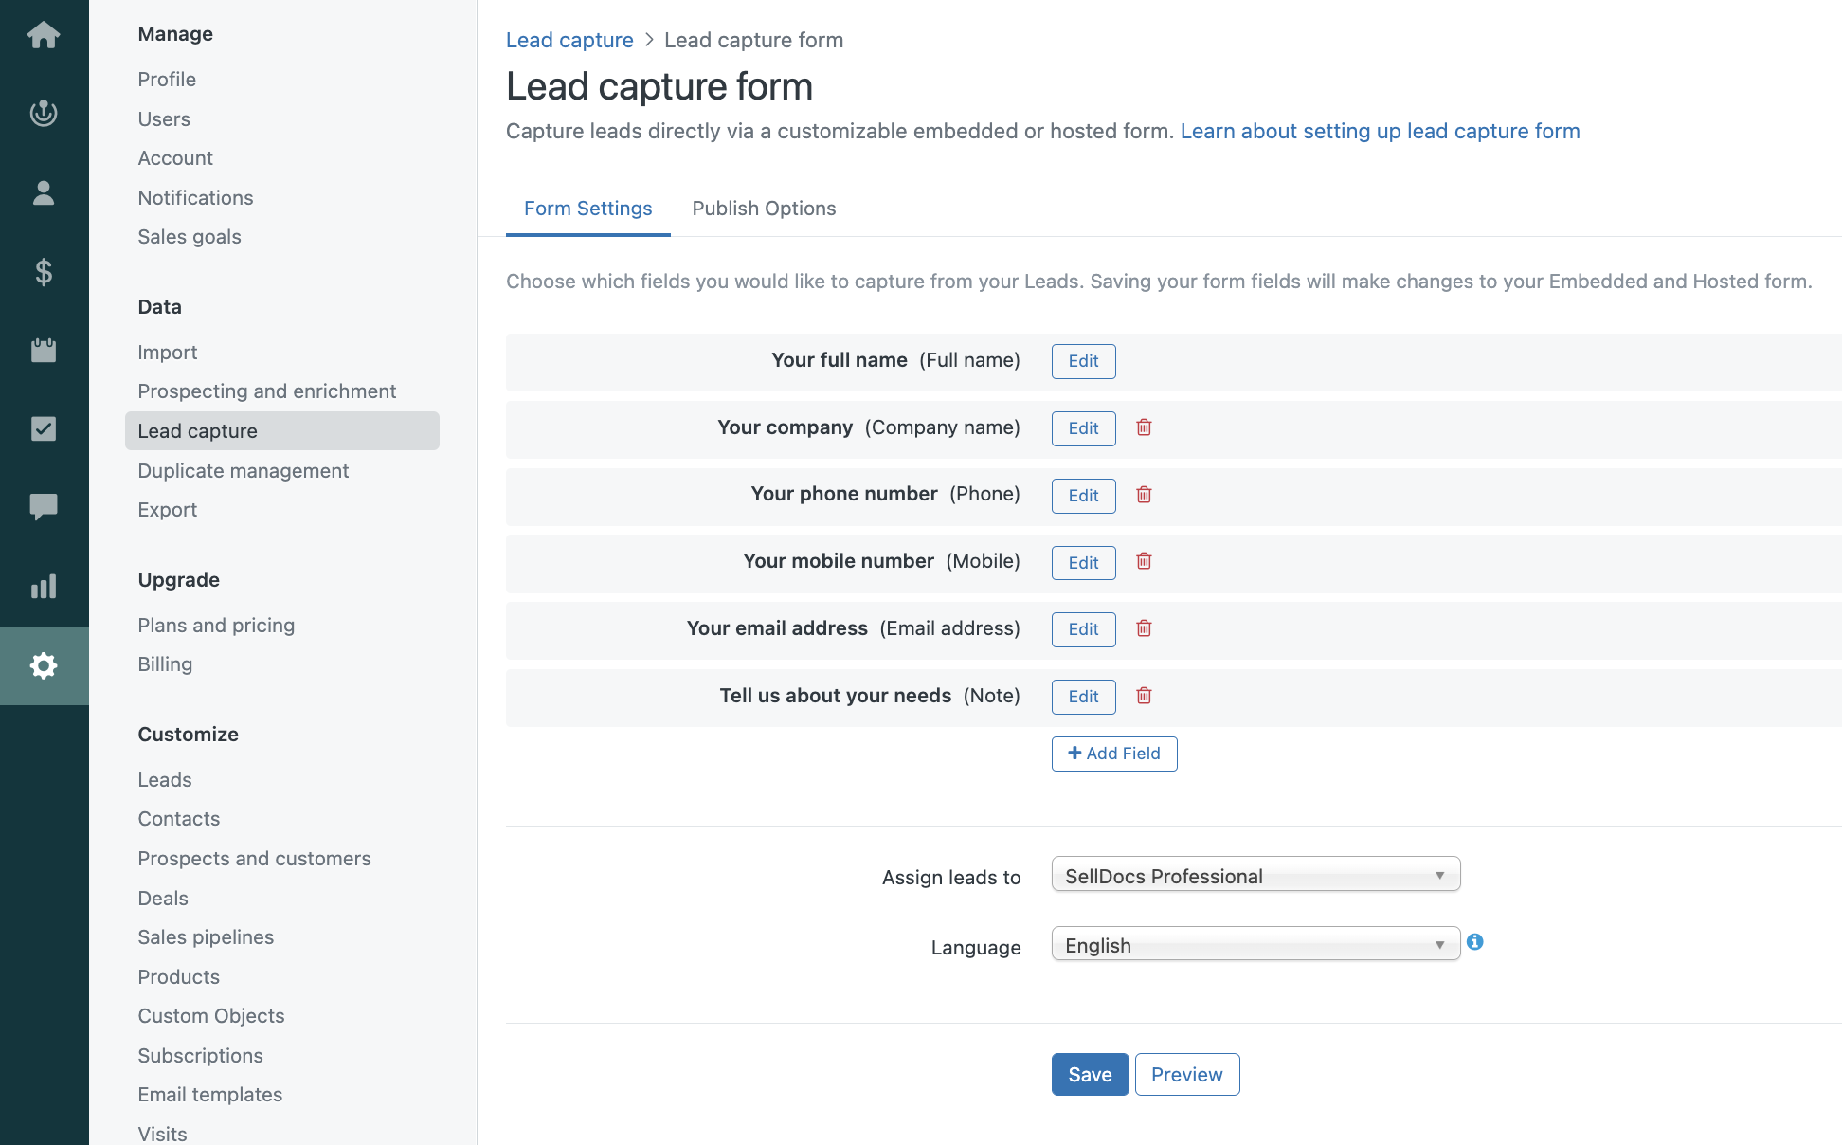Add a new field to the form

pyautogui.click(x=1114, y=754)
